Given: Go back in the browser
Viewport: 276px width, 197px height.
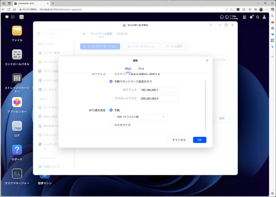Looking at the screenshot, I should [3, 10].
